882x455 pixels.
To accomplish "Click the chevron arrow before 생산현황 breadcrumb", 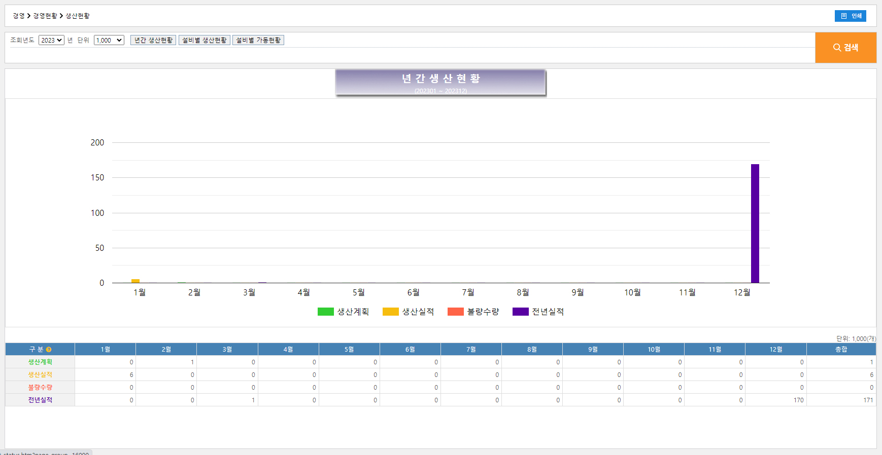I will click(61, 16).
